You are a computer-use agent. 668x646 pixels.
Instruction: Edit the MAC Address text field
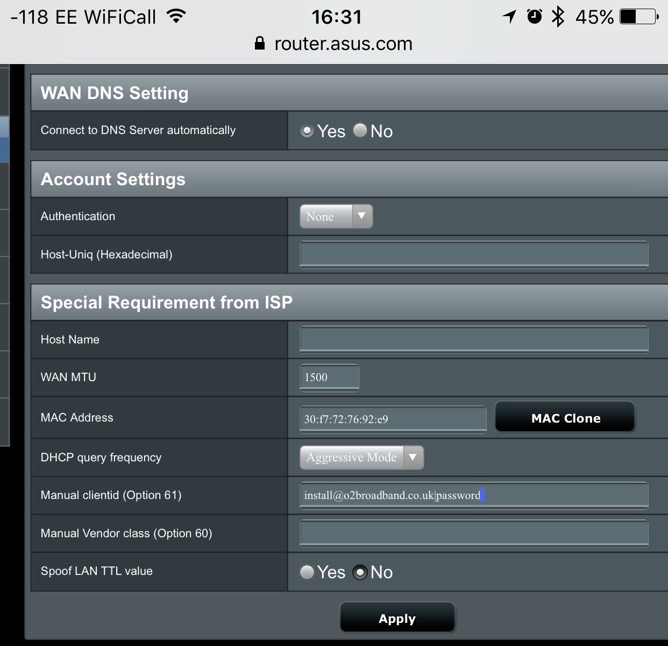coord(393,419)
